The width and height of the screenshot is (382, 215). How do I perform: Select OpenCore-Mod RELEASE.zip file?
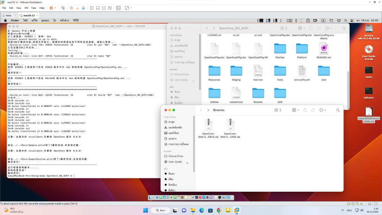point(230,129)
